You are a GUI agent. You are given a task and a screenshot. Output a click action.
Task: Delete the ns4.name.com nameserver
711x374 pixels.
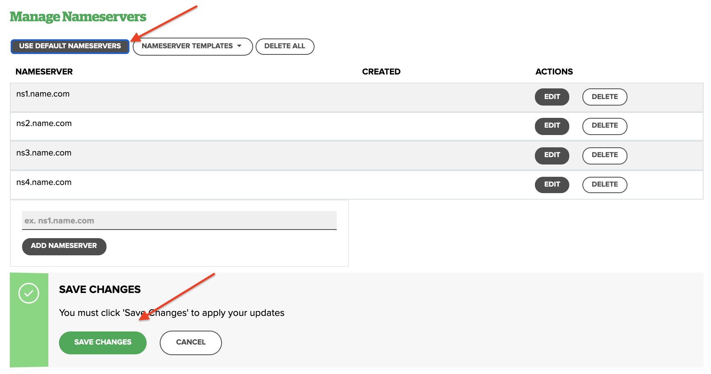[605, 185]
